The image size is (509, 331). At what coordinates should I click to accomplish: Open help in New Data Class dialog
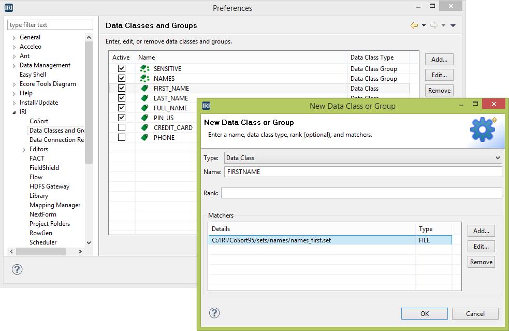pyautogui.click(x=214, y=313)
